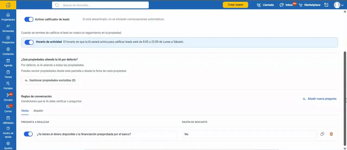The width and height of the screenshot is (347, 150).
Task: Open Contactos from the sidebar
Action: tap(8, 51)
